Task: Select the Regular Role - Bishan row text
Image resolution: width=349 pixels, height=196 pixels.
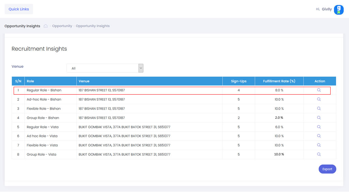Action: tap(44, 91)
